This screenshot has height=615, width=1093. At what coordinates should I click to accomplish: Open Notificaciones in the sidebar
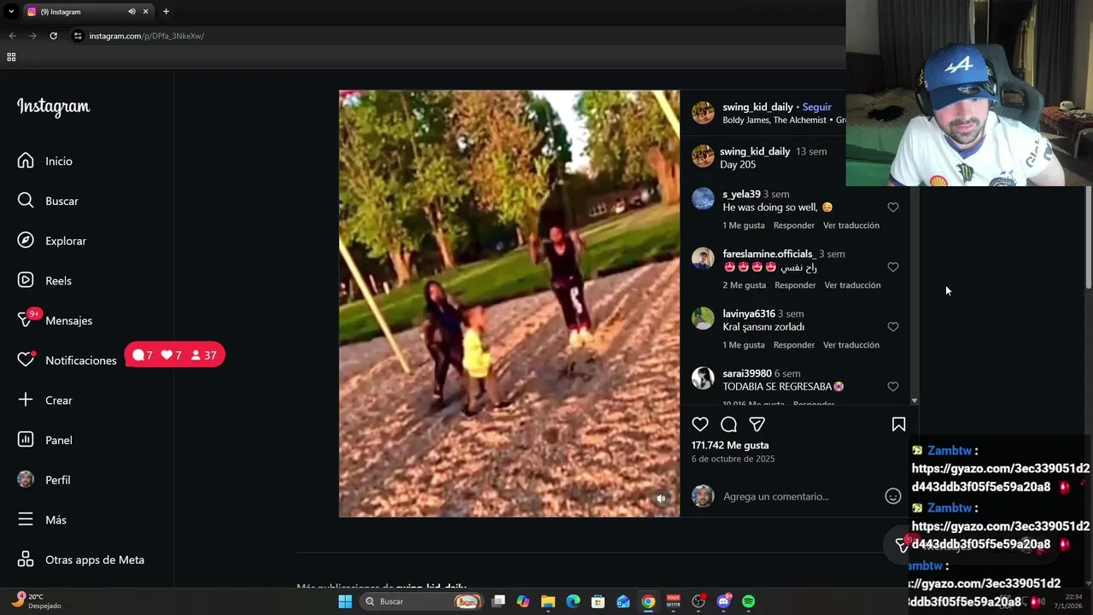click(x=68, y=360)
